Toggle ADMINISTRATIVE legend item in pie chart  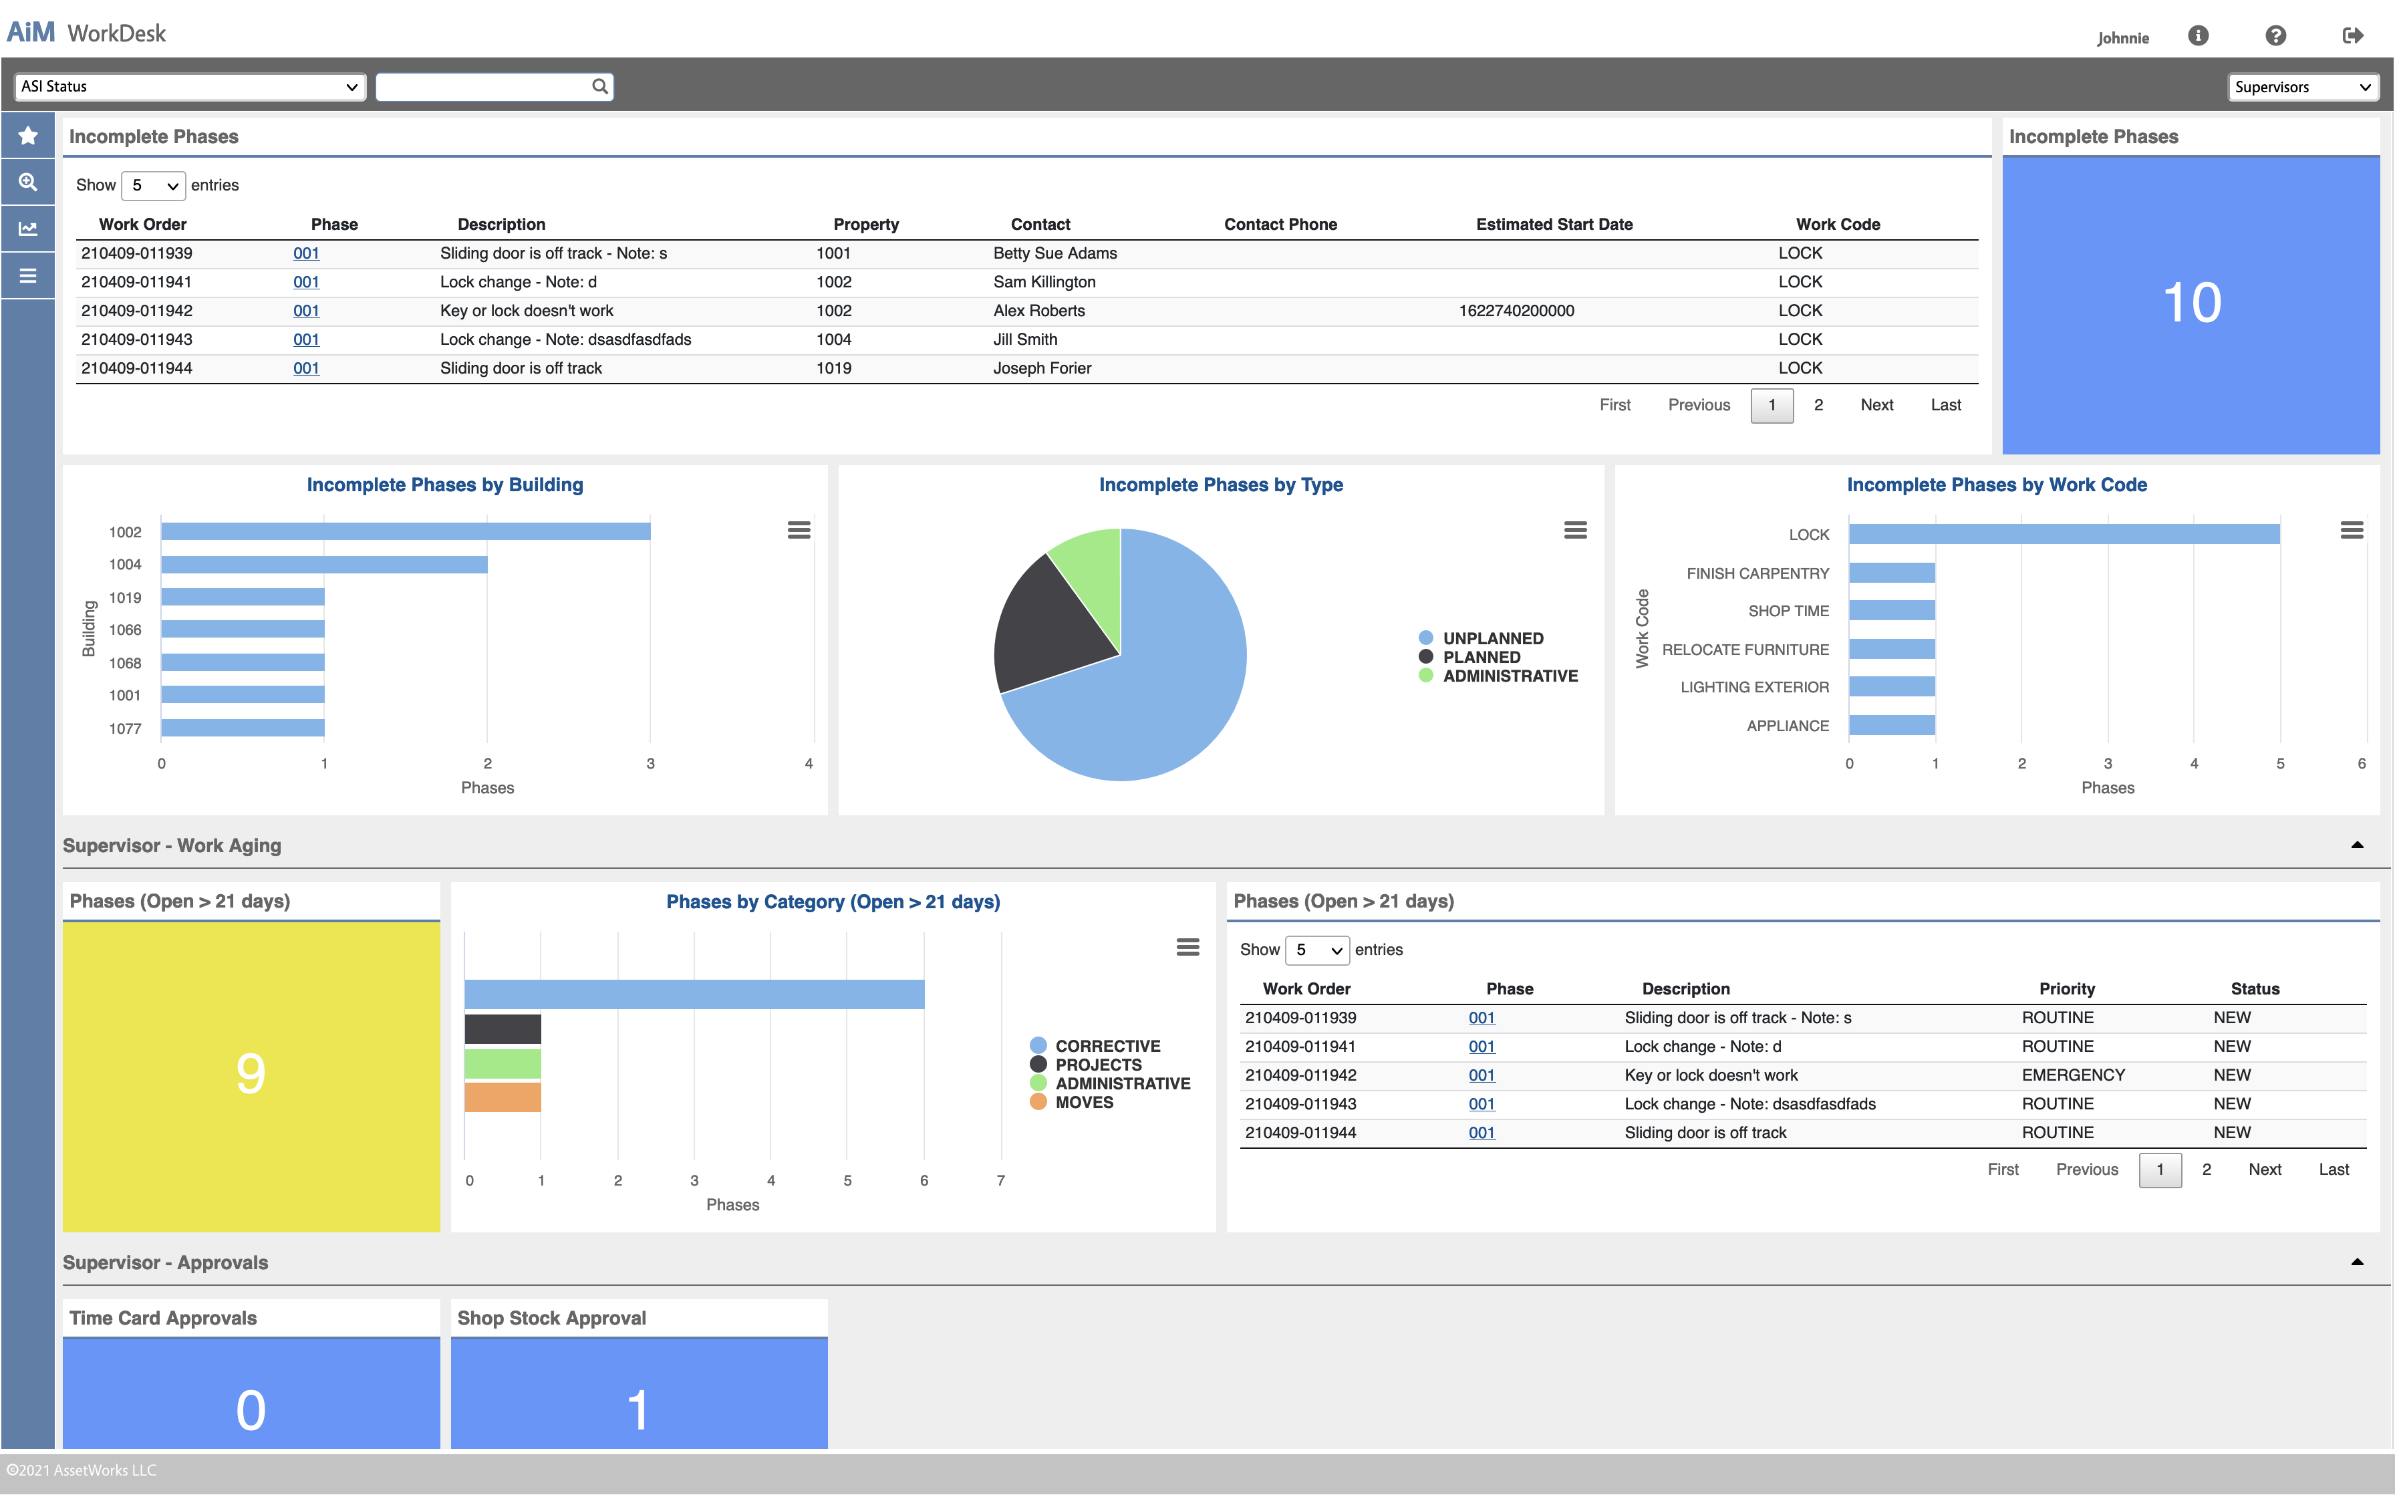point(1498,676)
